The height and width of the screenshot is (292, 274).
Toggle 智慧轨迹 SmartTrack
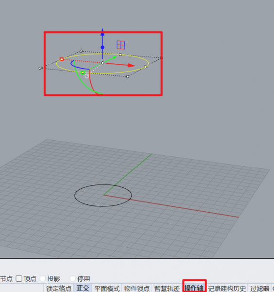coord(167,288)
